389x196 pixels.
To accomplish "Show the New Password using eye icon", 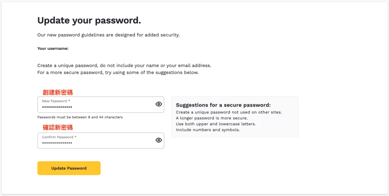I will point(158,104).
